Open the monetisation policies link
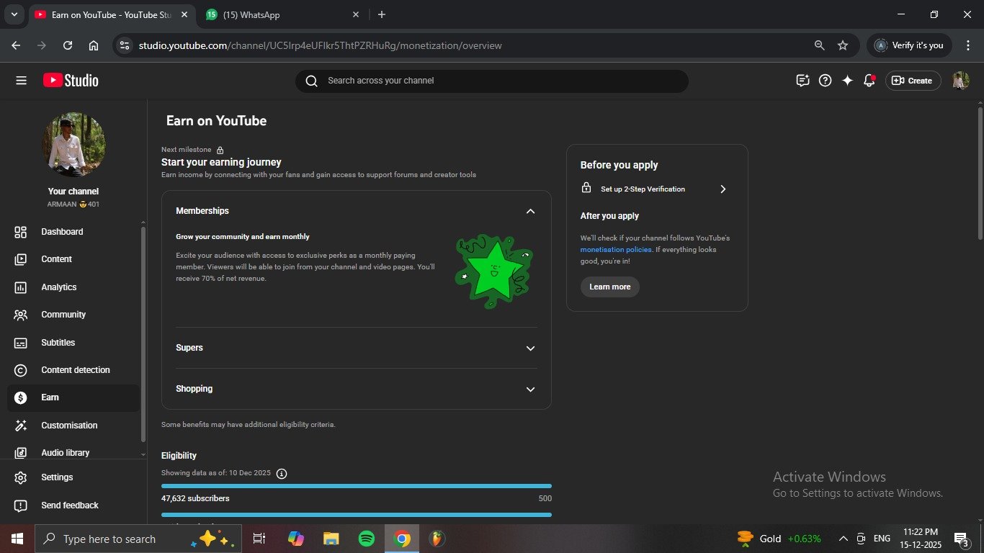The width and height of the screenshot is (984, 553). [616, 250]
